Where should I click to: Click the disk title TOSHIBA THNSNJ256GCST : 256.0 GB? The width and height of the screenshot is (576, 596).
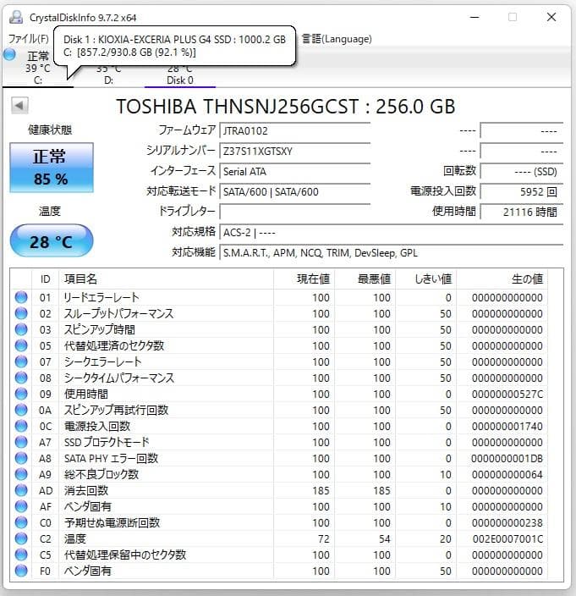(286, 107)
